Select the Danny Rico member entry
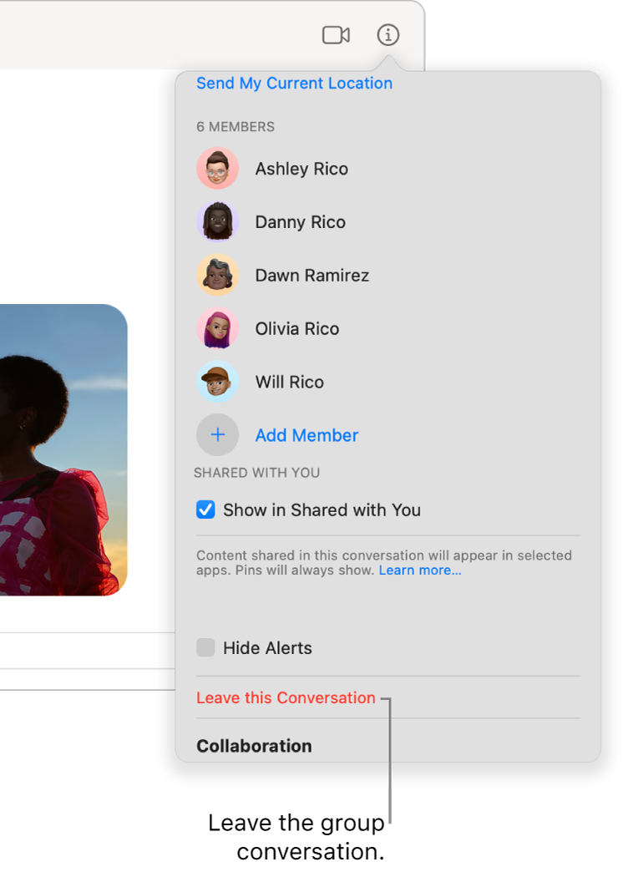 300,221
